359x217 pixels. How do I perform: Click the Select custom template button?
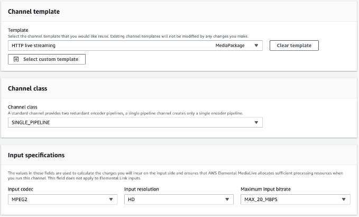click(x=47, y=59)
